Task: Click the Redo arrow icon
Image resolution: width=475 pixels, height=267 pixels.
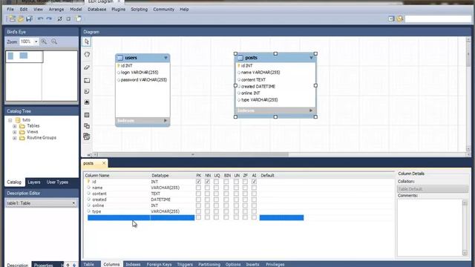Action: pos(49,19)
